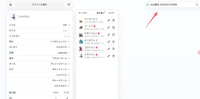Open the テラスタル type selector
Viewport: 200px width, 99px height.
click(39, 36)
